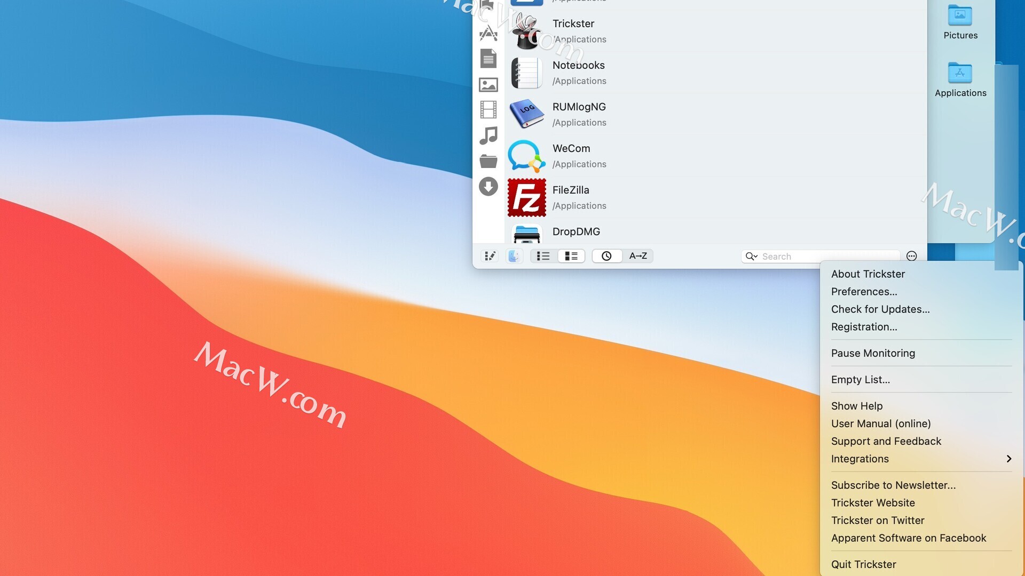Click the RUMlogNG log book icon

pos(526,114)
